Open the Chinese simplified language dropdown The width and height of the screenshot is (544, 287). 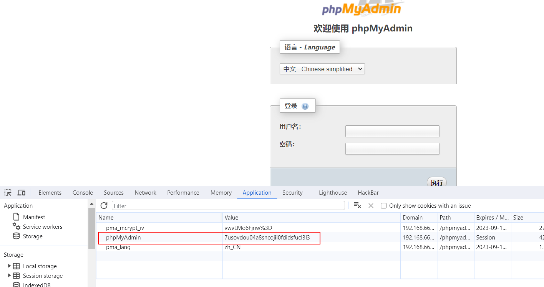point(322,69)
